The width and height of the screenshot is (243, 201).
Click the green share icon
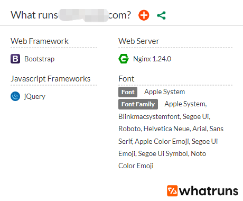coord(161,15)
